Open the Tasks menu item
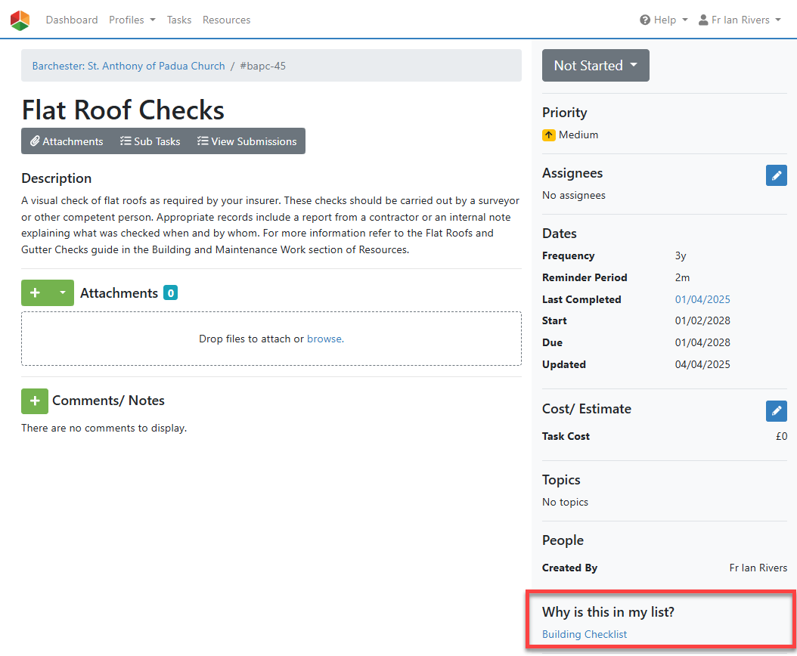Screen dimensions: 797x656 179,20
